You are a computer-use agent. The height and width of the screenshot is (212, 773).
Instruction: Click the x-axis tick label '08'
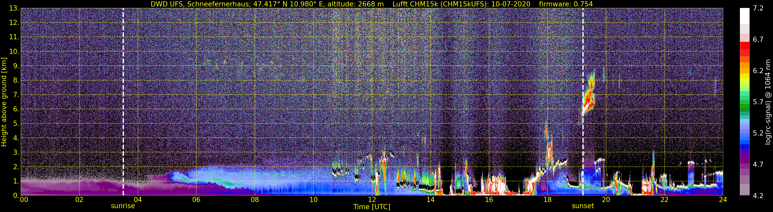(x=255, y=200)
